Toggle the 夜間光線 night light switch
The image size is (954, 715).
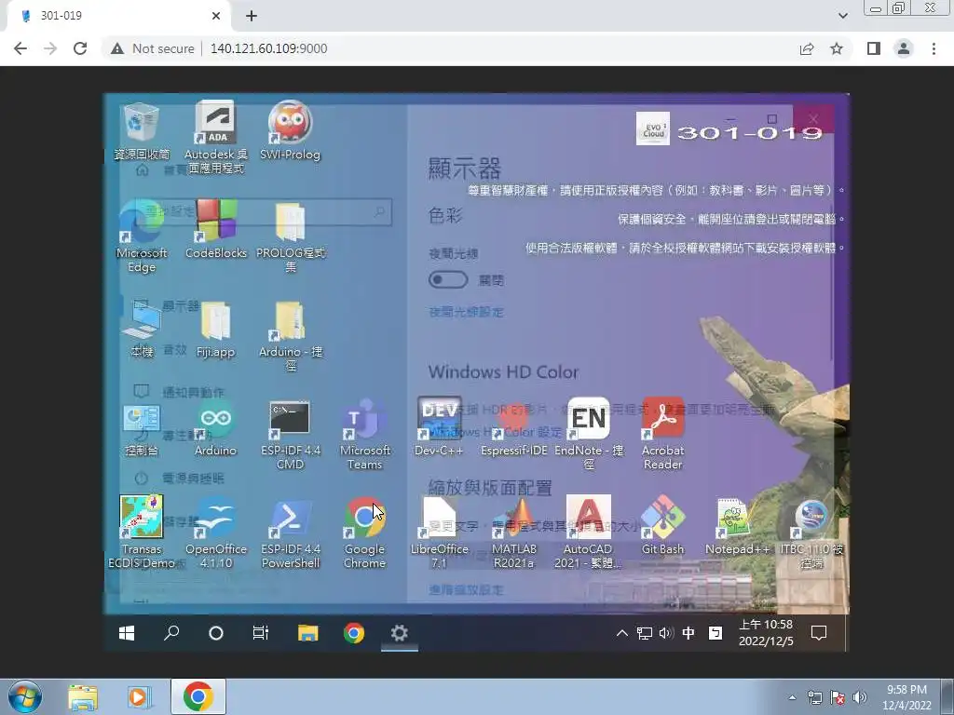click(448, 279)
